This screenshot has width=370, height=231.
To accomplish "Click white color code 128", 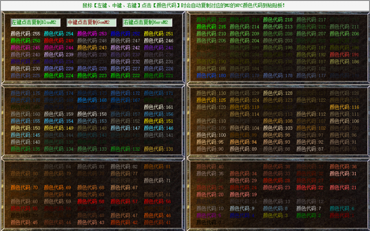I will point(277,93).
